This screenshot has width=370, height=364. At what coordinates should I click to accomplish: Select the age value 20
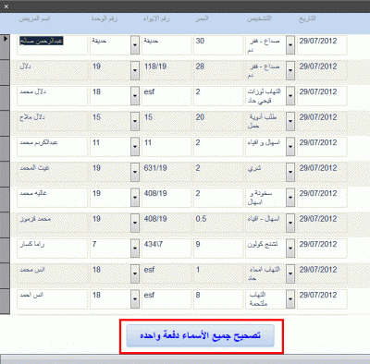(200, 117)
